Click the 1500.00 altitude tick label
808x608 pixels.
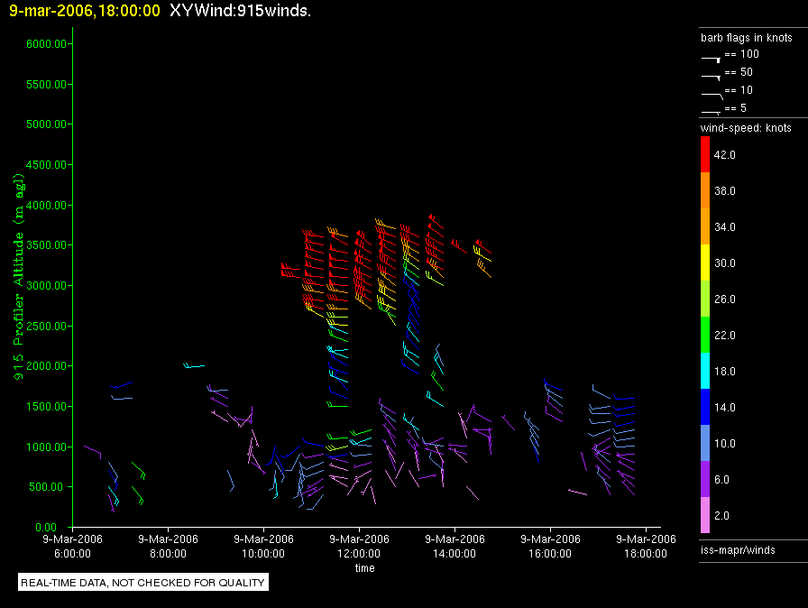tap(46, 407)
